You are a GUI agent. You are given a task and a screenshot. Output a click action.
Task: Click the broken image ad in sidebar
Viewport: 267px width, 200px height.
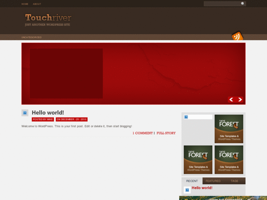[198, 117]
